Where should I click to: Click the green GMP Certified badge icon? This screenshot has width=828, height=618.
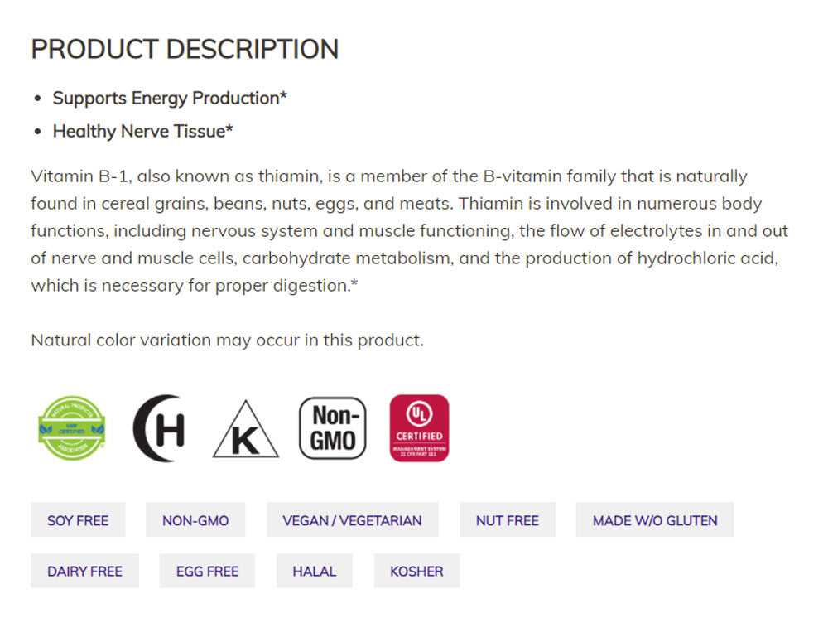[x=72, y=428]
